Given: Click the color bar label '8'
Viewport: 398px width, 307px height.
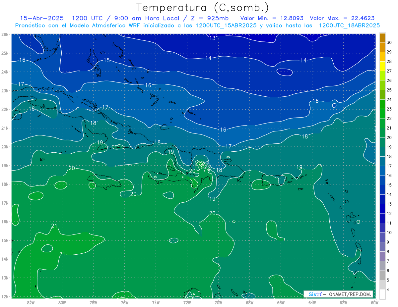Looking at the screenshot, I should [x=388, y=252].
